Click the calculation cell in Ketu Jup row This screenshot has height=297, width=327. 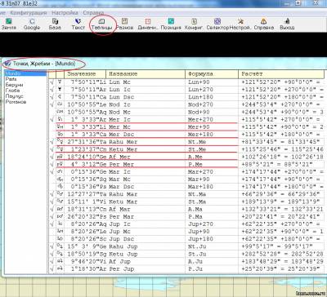[x=282, y=254]
